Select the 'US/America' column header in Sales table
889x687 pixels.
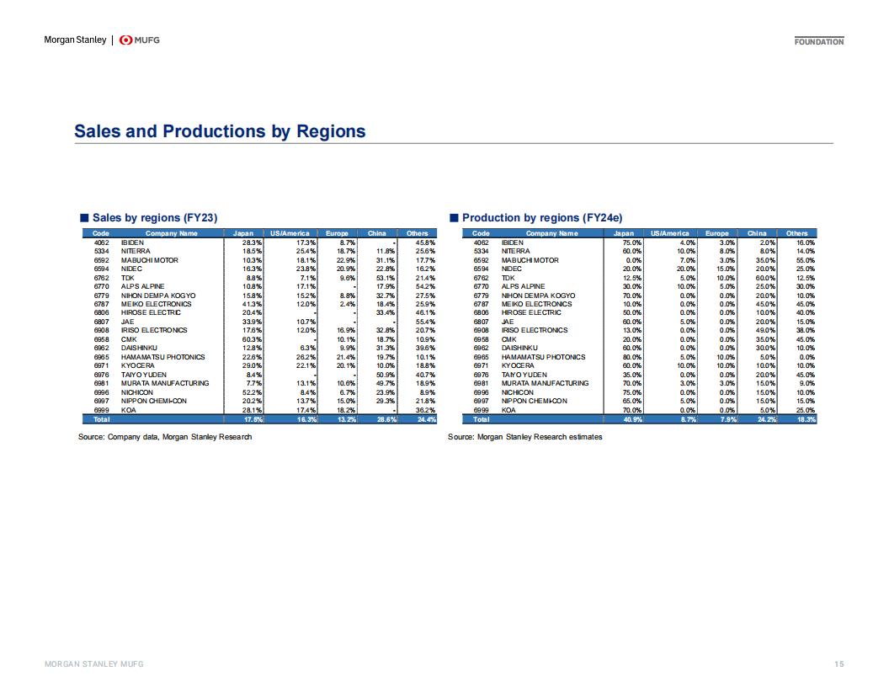[290, 233]
